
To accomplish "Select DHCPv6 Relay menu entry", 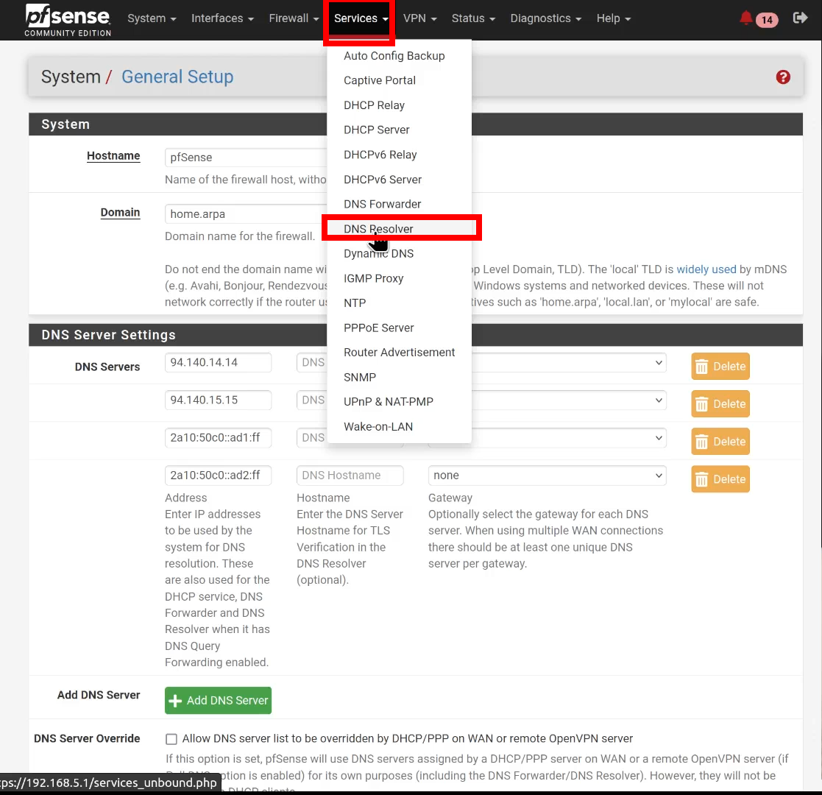I will point(399,155).
